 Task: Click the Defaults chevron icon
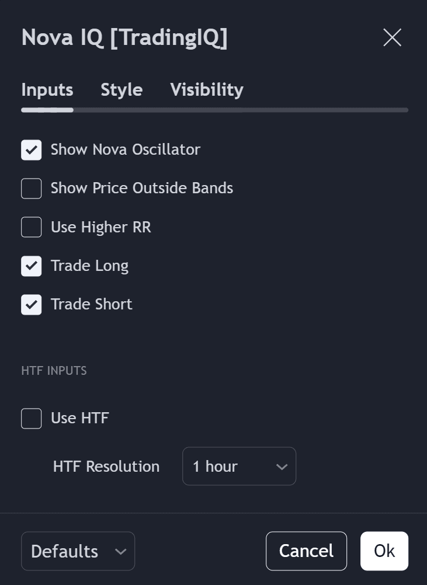coord(121,552)
